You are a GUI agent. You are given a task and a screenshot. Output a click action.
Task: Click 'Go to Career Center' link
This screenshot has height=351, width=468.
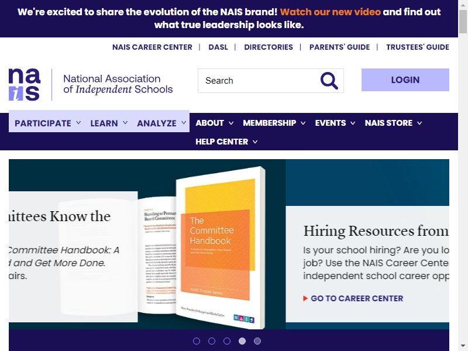point(357,298)
